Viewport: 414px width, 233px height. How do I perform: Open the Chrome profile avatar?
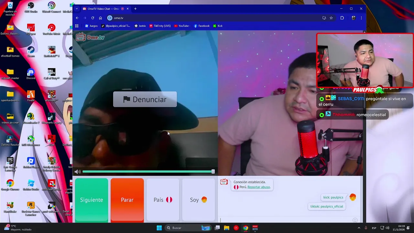354,18
